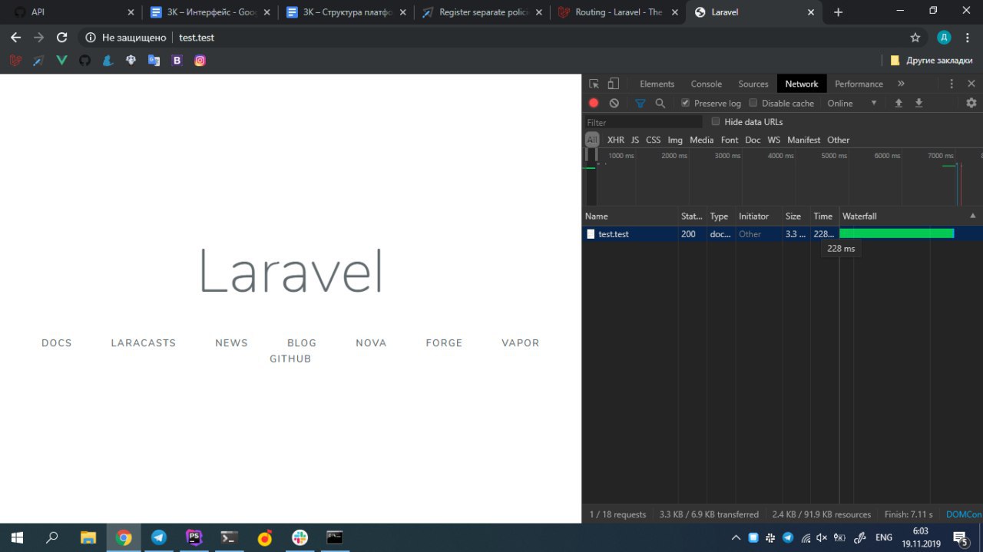The width and height of the screenshot is (983, 552).
Task: Click the green waterfall bar
Action: [x=897, y=233]
